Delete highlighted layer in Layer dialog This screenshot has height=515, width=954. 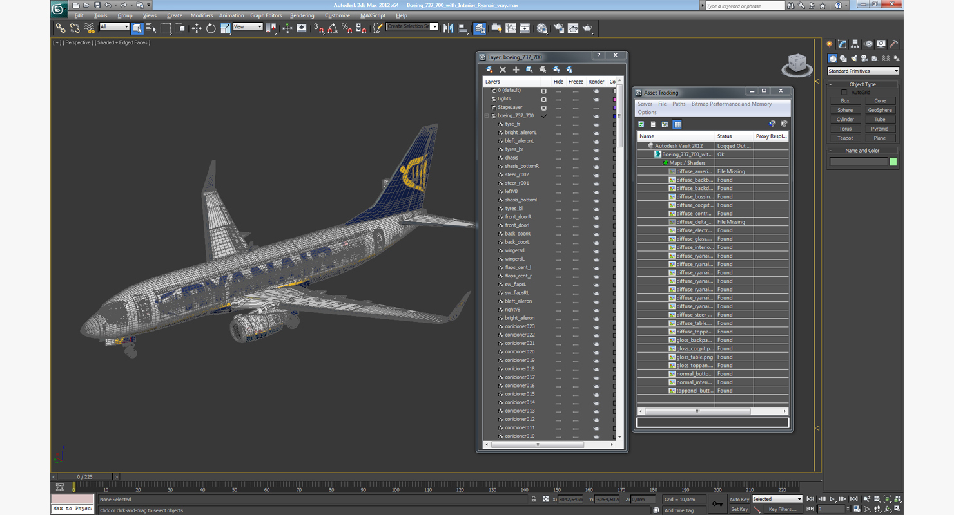(503, 70)
